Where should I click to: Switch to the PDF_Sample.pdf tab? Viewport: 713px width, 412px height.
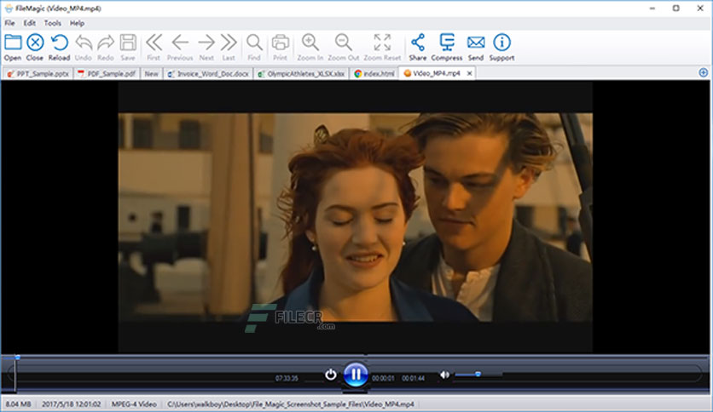click(x=107, y=73)
